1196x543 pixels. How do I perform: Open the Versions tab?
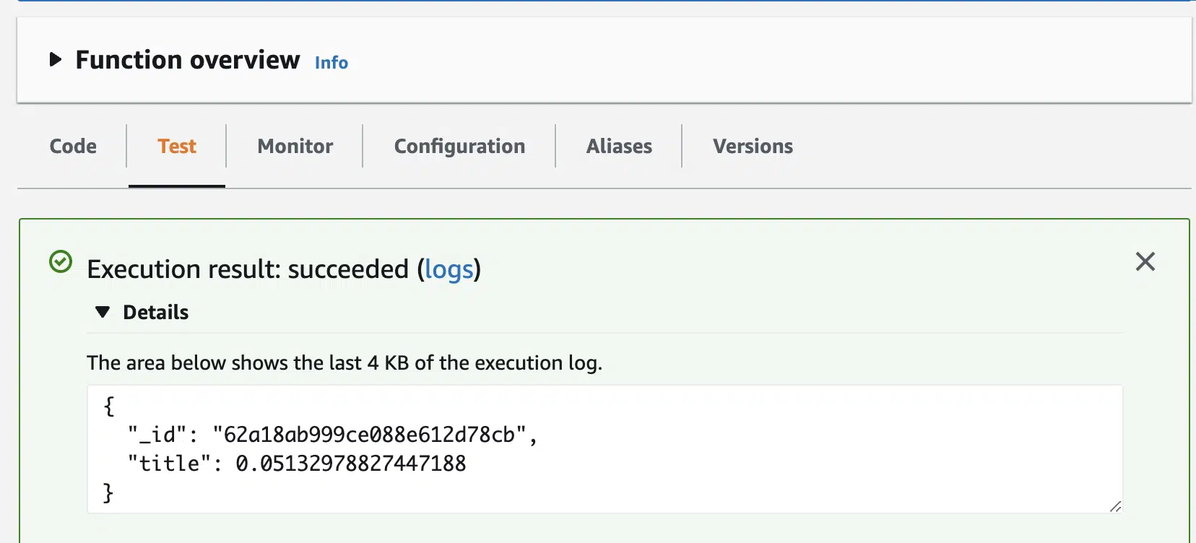click(x=753, y=147)
